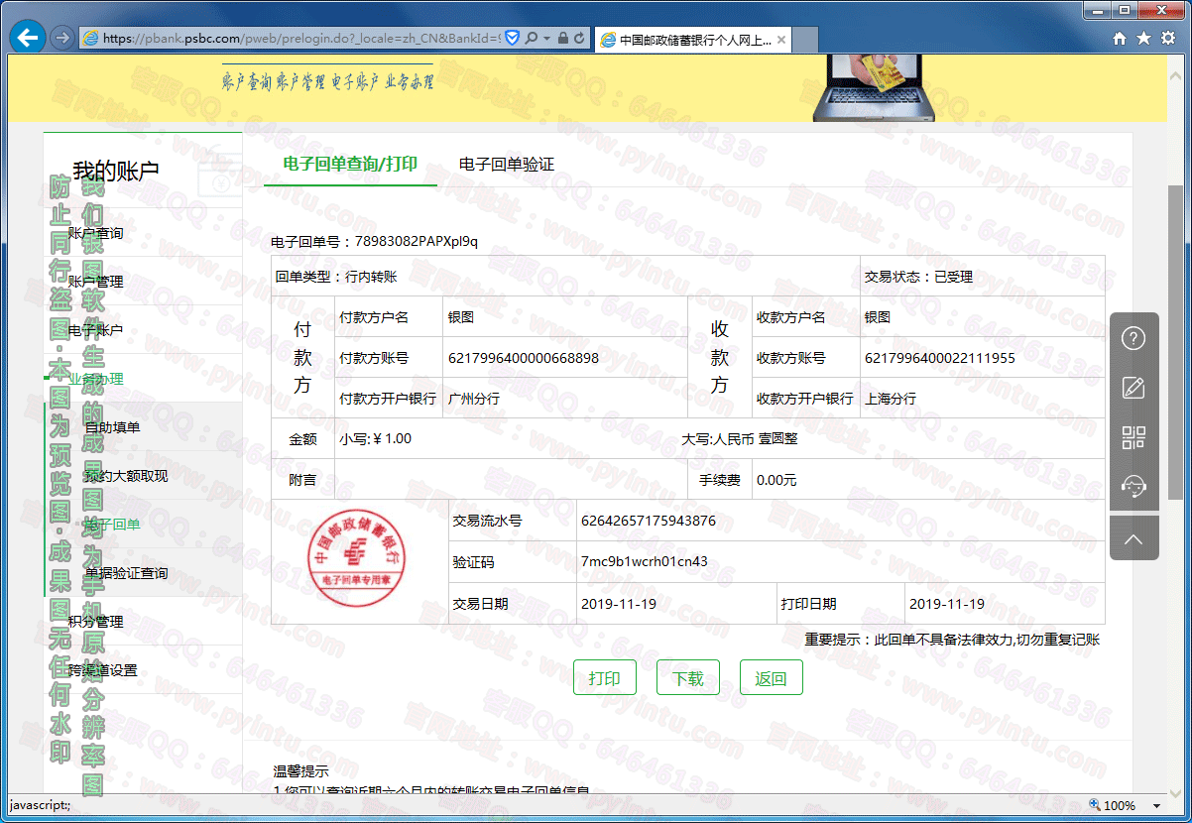Select 自助填单 submenu item
The width and height of the screenshot is (1192, 823).
[x=112, y=427]
